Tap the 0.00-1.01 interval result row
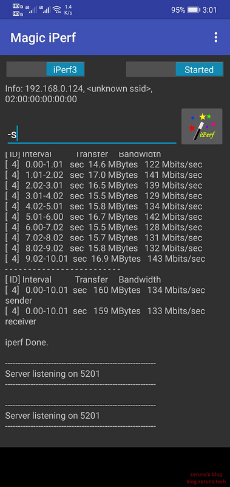This screenshot has height=487, width=230. pyautogui.click(x=104, y=164)
